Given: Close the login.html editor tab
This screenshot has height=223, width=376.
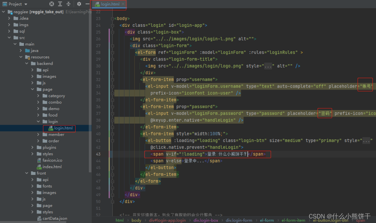Looking at the screenshot, I should pyautogui.click(x=123, y=4).
